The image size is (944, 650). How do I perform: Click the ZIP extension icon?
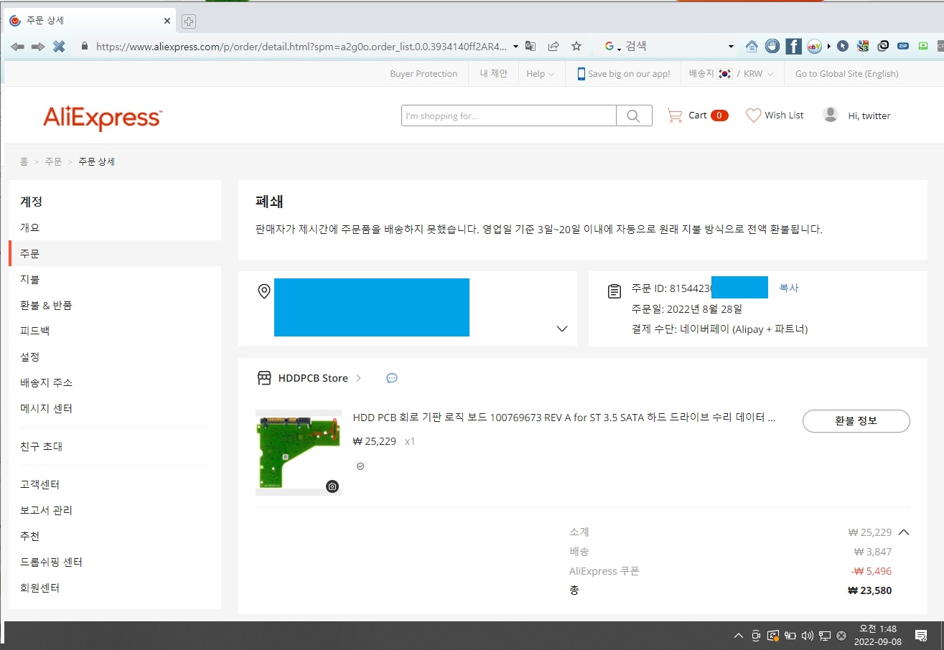(903, 46)
